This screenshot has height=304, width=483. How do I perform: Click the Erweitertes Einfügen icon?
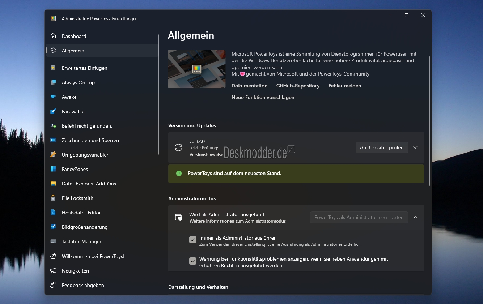pos(53,68)
